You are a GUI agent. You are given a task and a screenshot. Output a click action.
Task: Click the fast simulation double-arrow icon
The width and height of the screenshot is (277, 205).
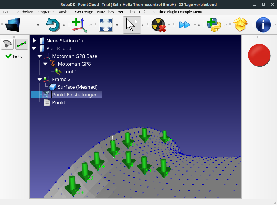tap(184, 25)
